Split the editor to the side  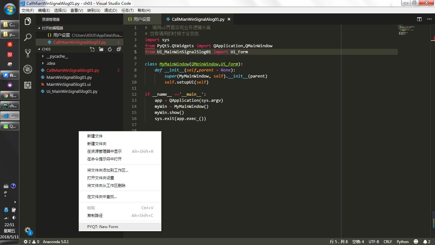[419, 19]
